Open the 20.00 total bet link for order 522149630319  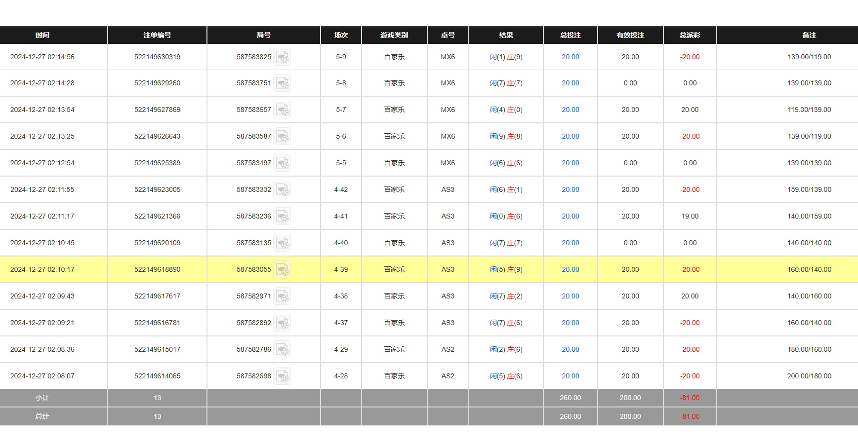click(x=570, y=57)
